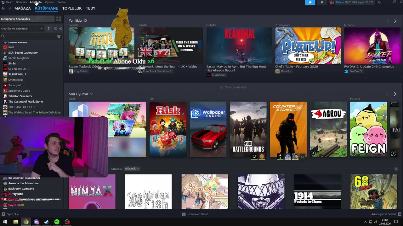Open İndirmeleri Yönet downloads manager
The height and width of the screenshot is (226, 403).
point(195,214)
